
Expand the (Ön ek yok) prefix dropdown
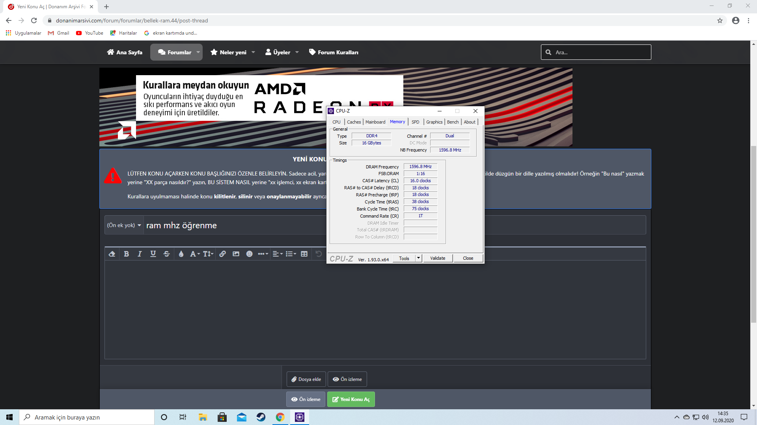pos(124,225)
